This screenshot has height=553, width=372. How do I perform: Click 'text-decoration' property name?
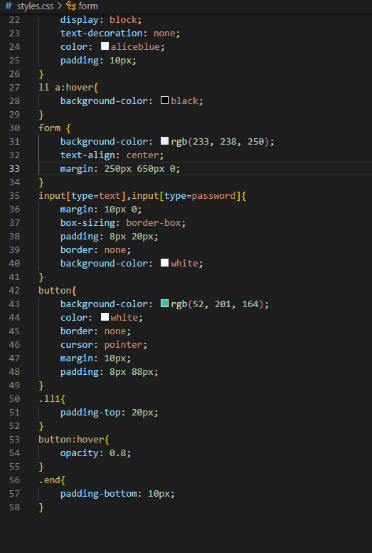[x=102, y=33]
